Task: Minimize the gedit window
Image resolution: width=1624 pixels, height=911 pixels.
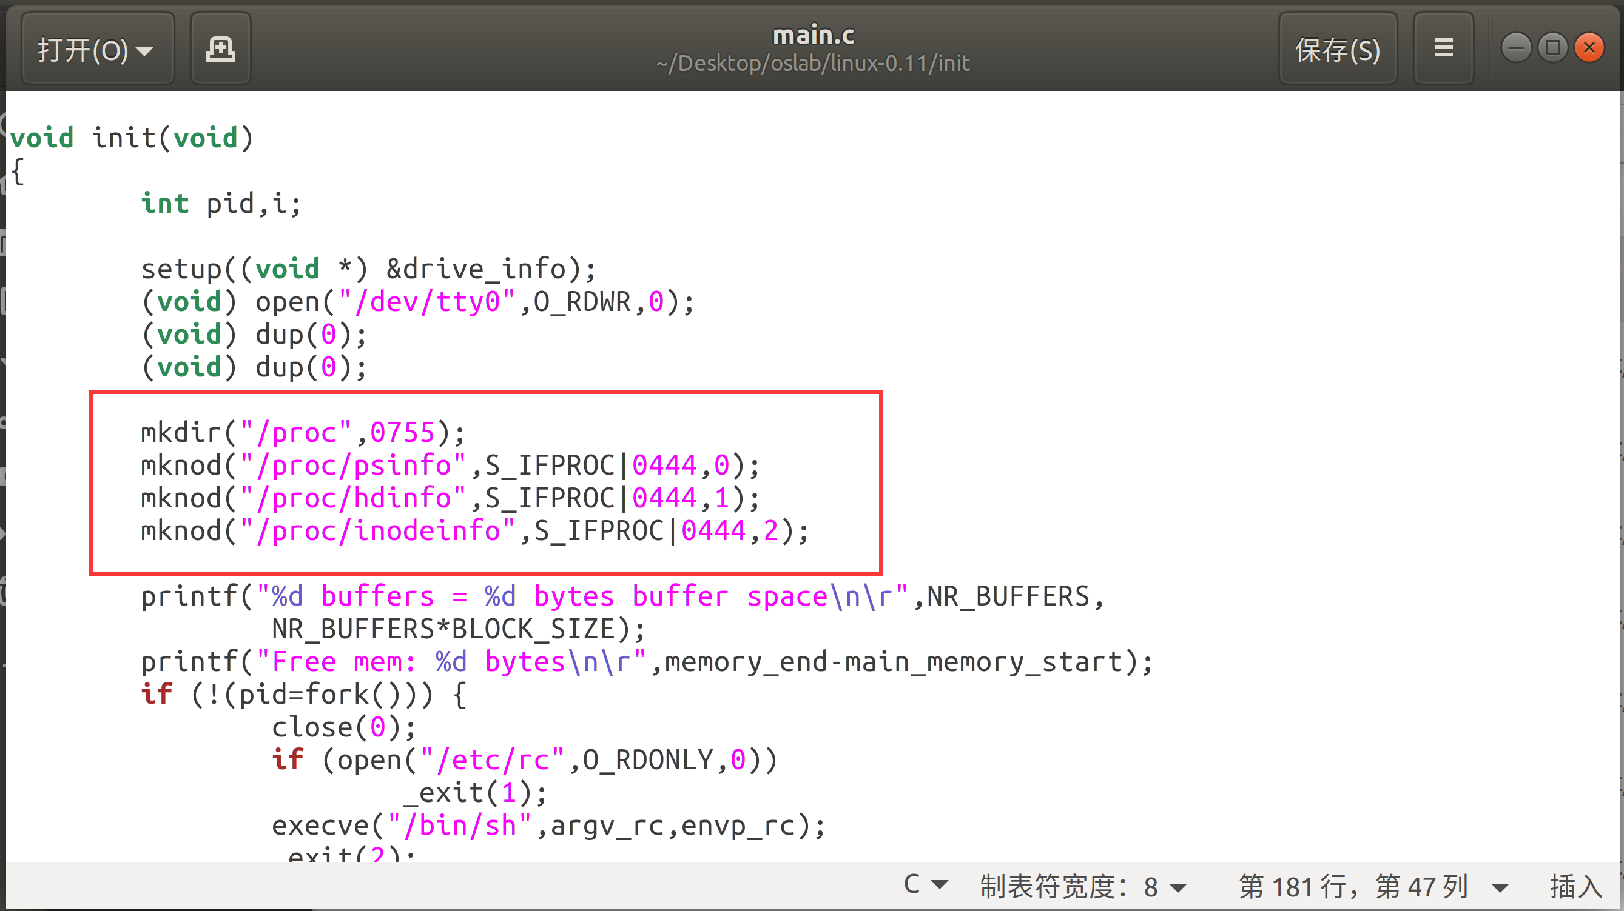Action: [1516, 48]
